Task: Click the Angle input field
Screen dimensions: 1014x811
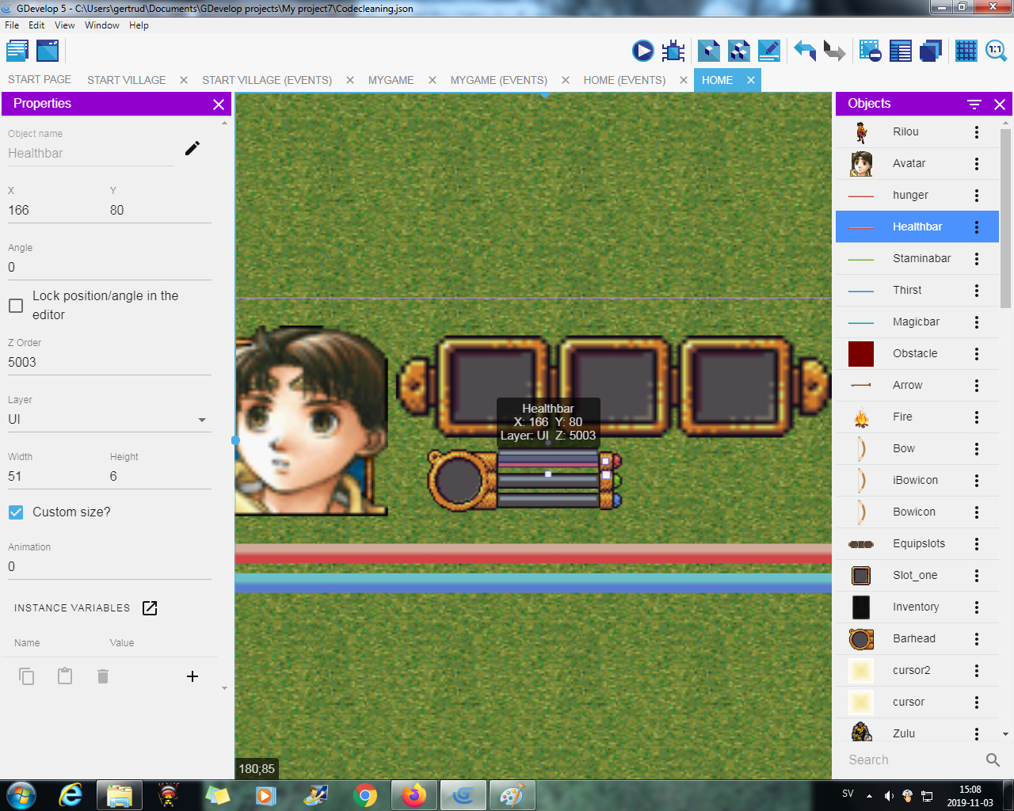Action: click(109, 268)
